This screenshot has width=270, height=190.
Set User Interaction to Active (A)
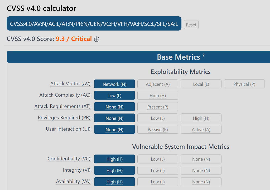pyautogui.click(x=201, y=129)
